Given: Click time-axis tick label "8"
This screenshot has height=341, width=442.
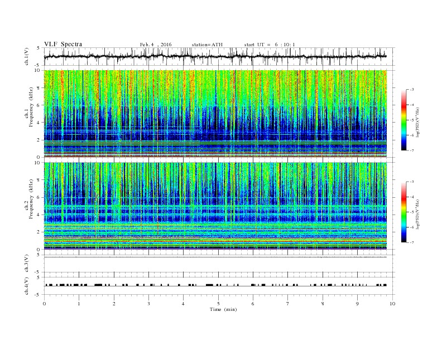Looking at the screenshot, I should click(323, 304).
